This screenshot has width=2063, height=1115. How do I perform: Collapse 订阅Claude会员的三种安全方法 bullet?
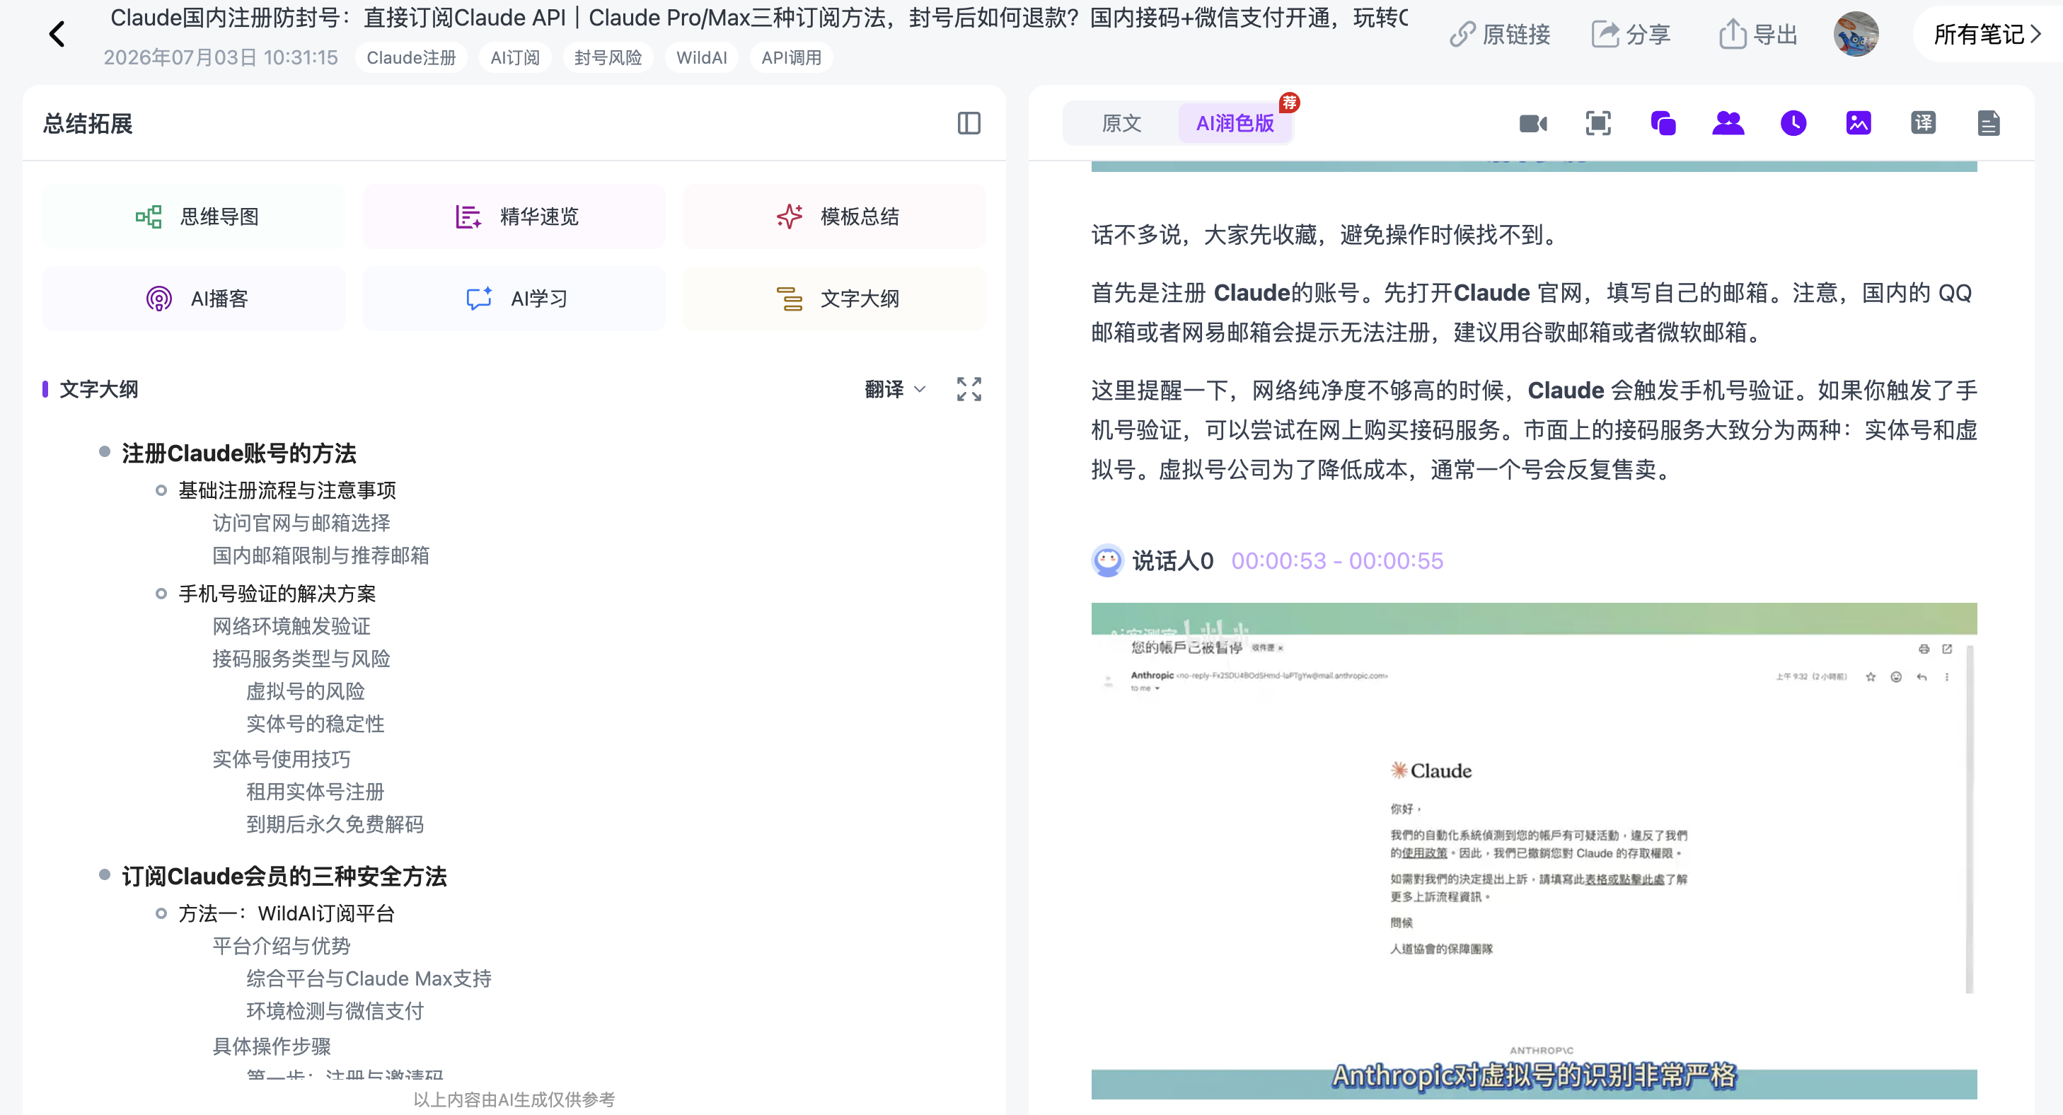104,874
